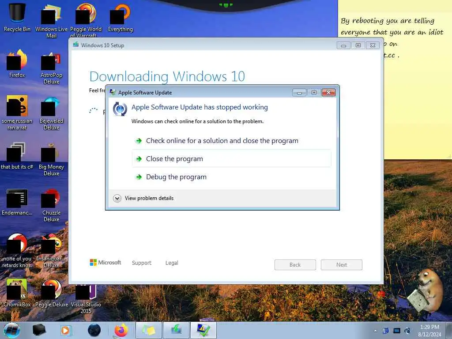
Task: Launch Chuzzle Deluxe shortcut
Action: point(51,205)
